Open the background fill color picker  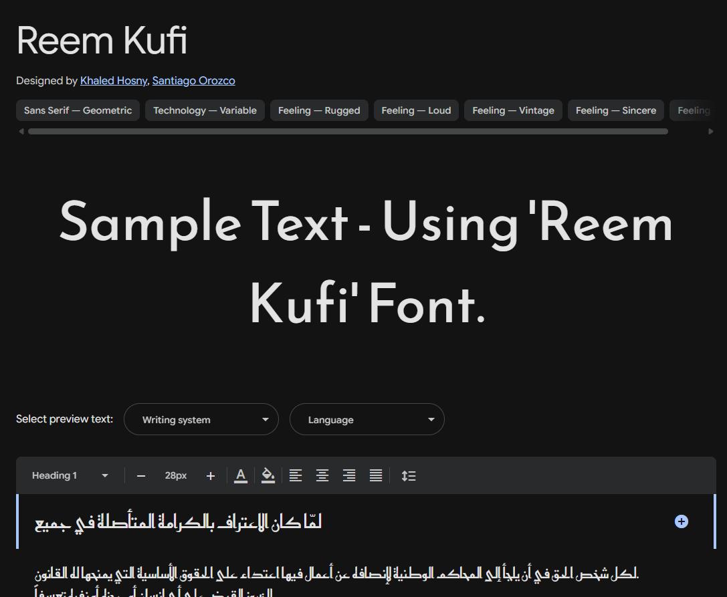268,475
